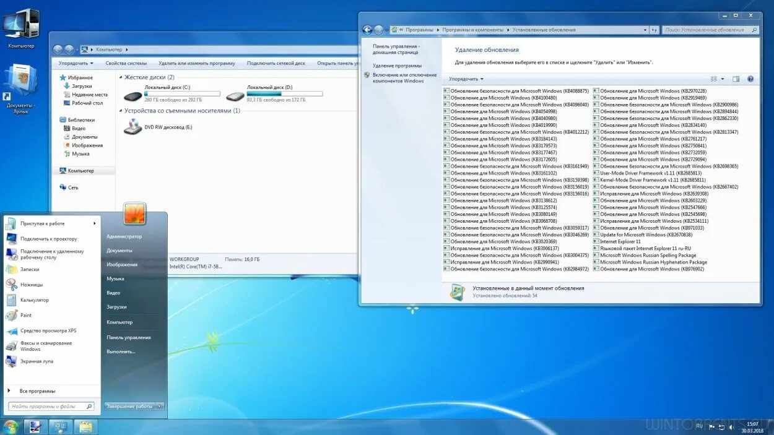
Task: Click the Найти программы и файлы search box
Action: 51,407
